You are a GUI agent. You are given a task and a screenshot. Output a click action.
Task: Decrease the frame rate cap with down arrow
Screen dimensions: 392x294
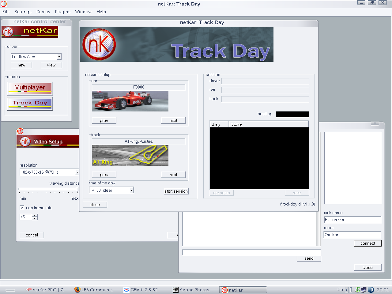pos(35,218)
